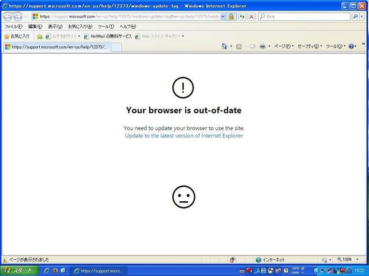369x276 pixels.
Task: Expand the Web スライス ギャラリー dropdown
Action: [x=183, y=36]
